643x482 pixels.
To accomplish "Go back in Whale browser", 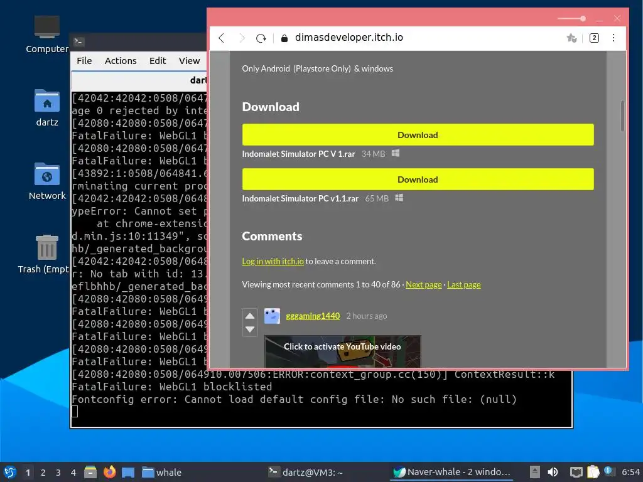I will pos(222,38).
